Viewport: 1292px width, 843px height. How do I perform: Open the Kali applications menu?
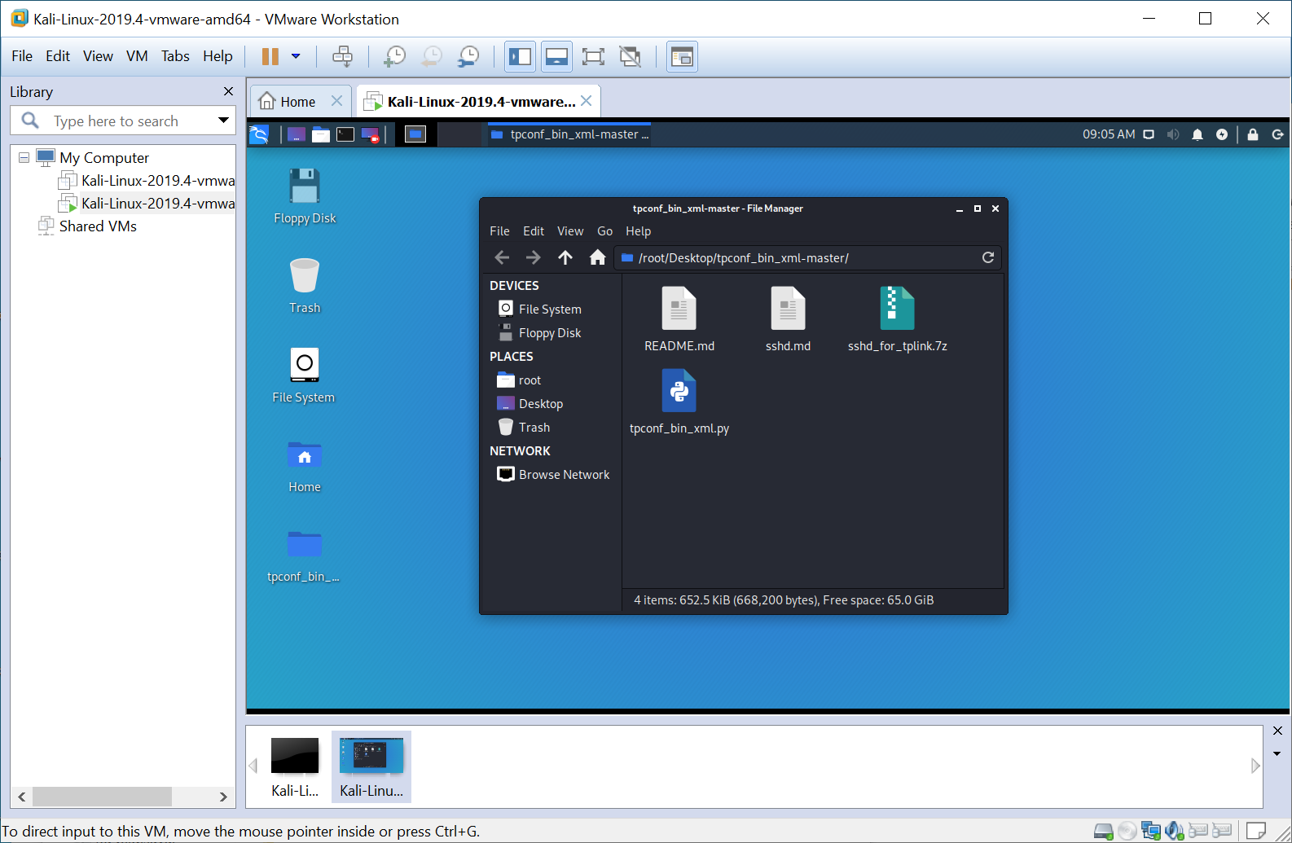258,134
